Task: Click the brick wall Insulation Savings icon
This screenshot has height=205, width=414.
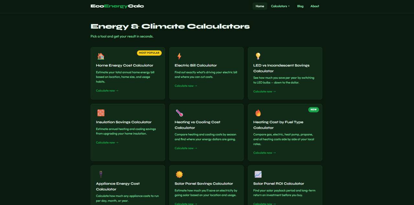Action: point(101,113)
